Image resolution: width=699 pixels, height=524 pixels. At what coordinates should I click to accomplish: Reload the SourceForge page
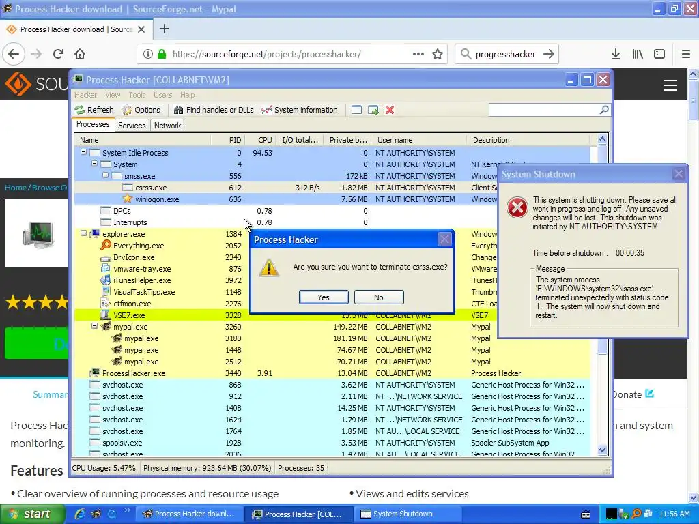[x=58, y=54]
